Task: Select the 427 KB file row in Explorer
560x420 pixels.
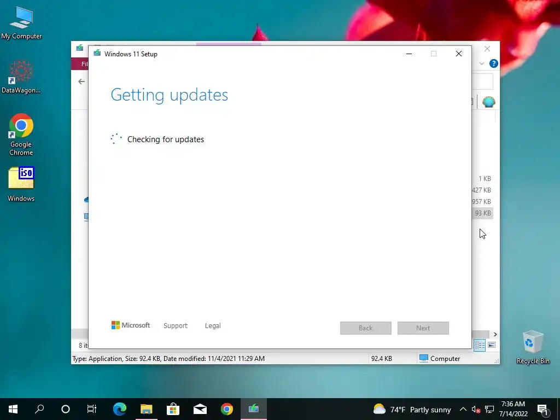Action: (482, 190)
